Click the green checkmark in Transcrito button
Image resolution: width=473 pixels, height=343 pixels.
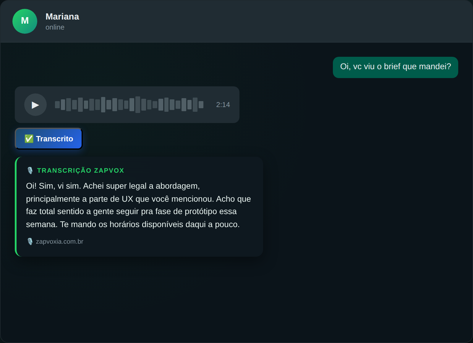pyautogui.click(x=29, y=139)
